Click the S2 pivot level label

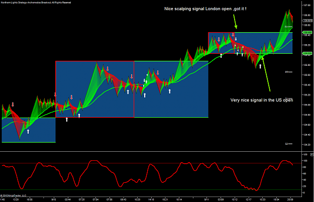pos(286,144)
